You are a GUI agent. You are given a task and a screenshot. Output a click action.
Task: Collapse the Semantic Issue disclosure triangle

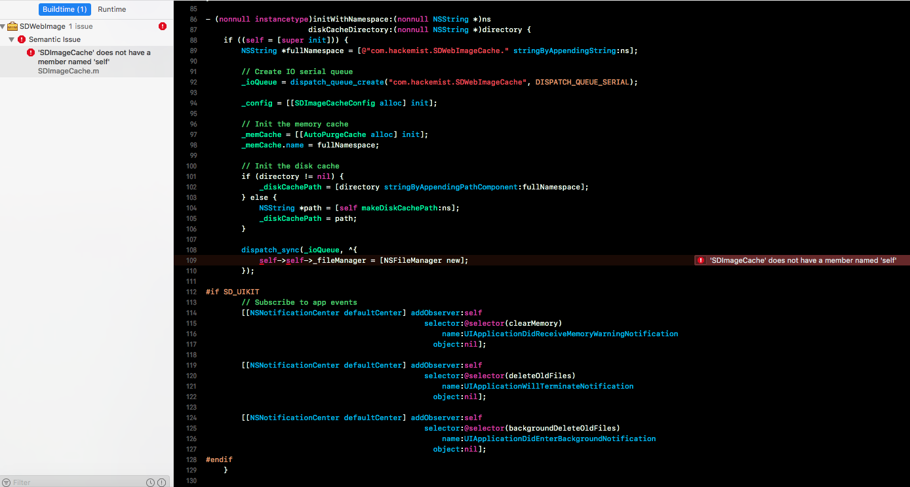pyautogui.click(x=11, y=41)
